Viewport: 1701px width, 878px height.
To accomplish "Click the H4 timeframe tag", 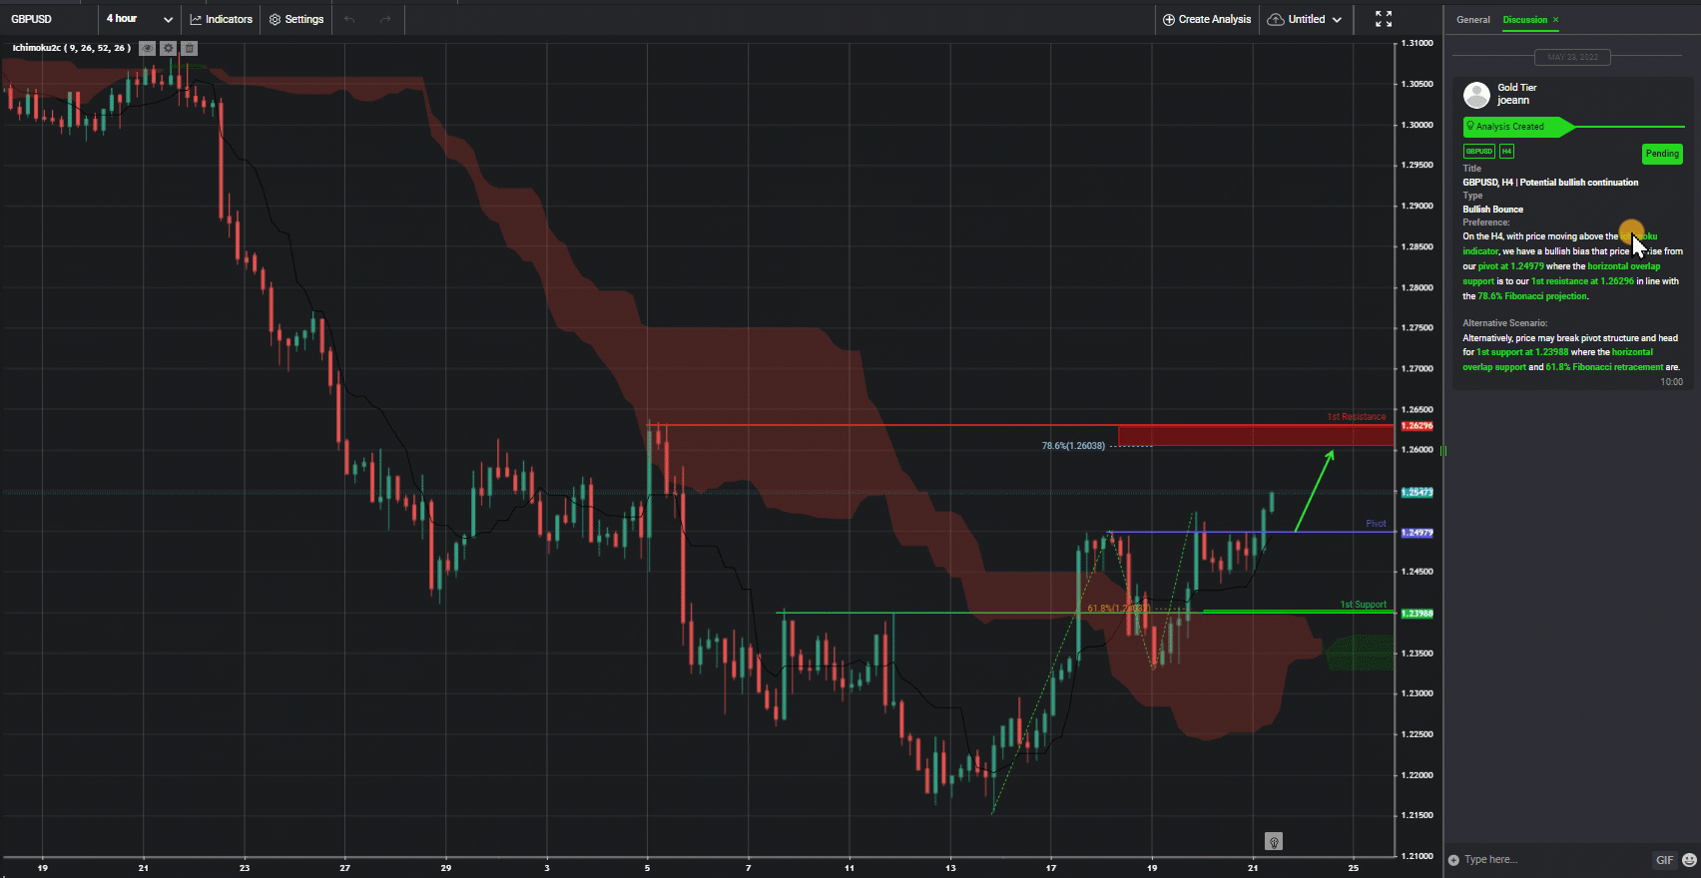I will 1506,152.
